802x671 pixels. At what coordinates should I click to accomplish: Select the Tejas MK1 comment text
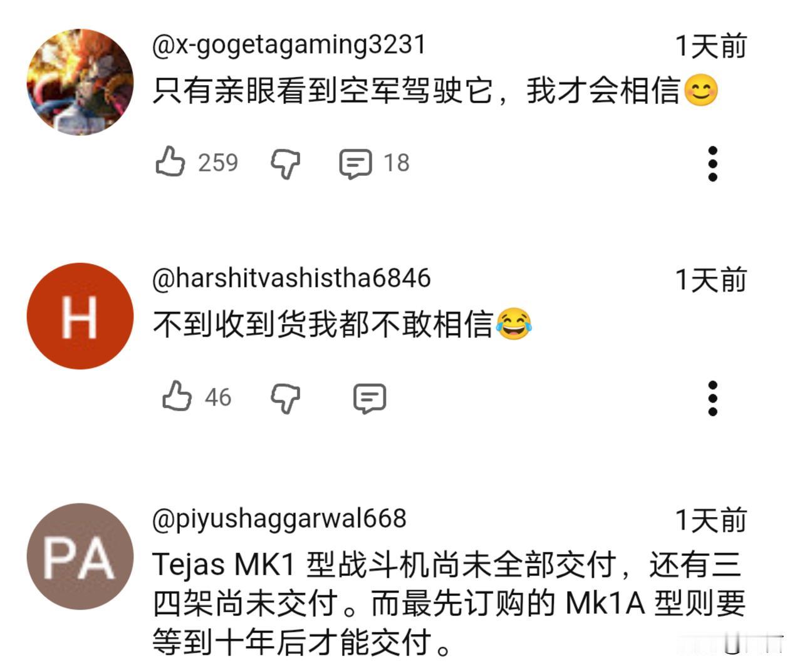pyautogui.click(x=449, y=603)
